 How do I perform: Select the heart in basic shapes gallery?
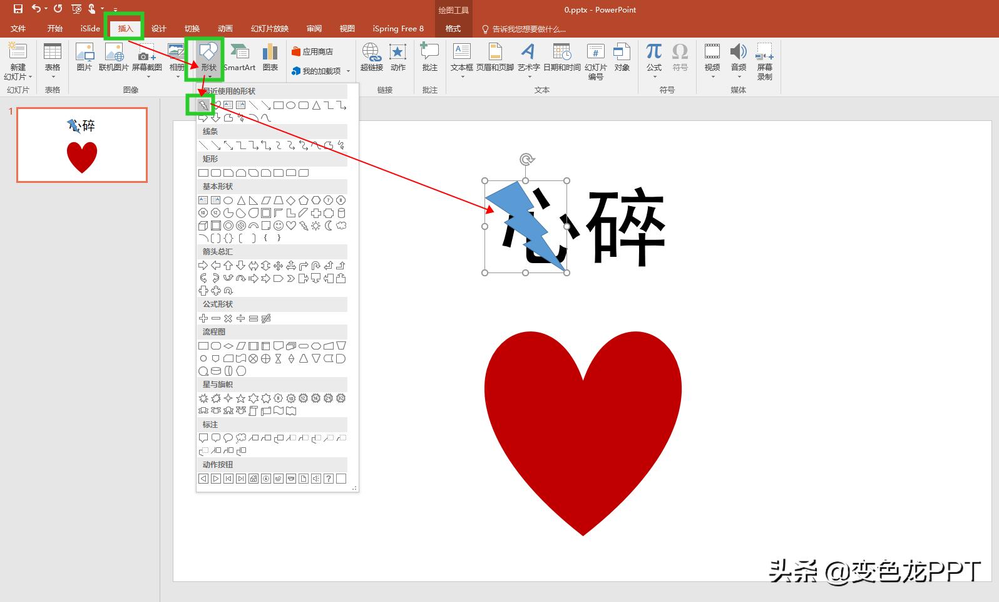pos(291,226)
